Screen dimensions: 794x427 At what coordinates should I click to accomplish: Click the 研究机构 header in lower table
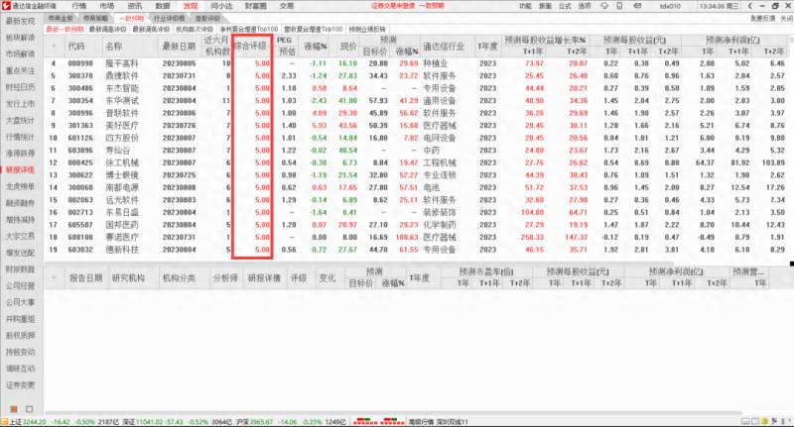pyautogui.click(x=128, y=278)
